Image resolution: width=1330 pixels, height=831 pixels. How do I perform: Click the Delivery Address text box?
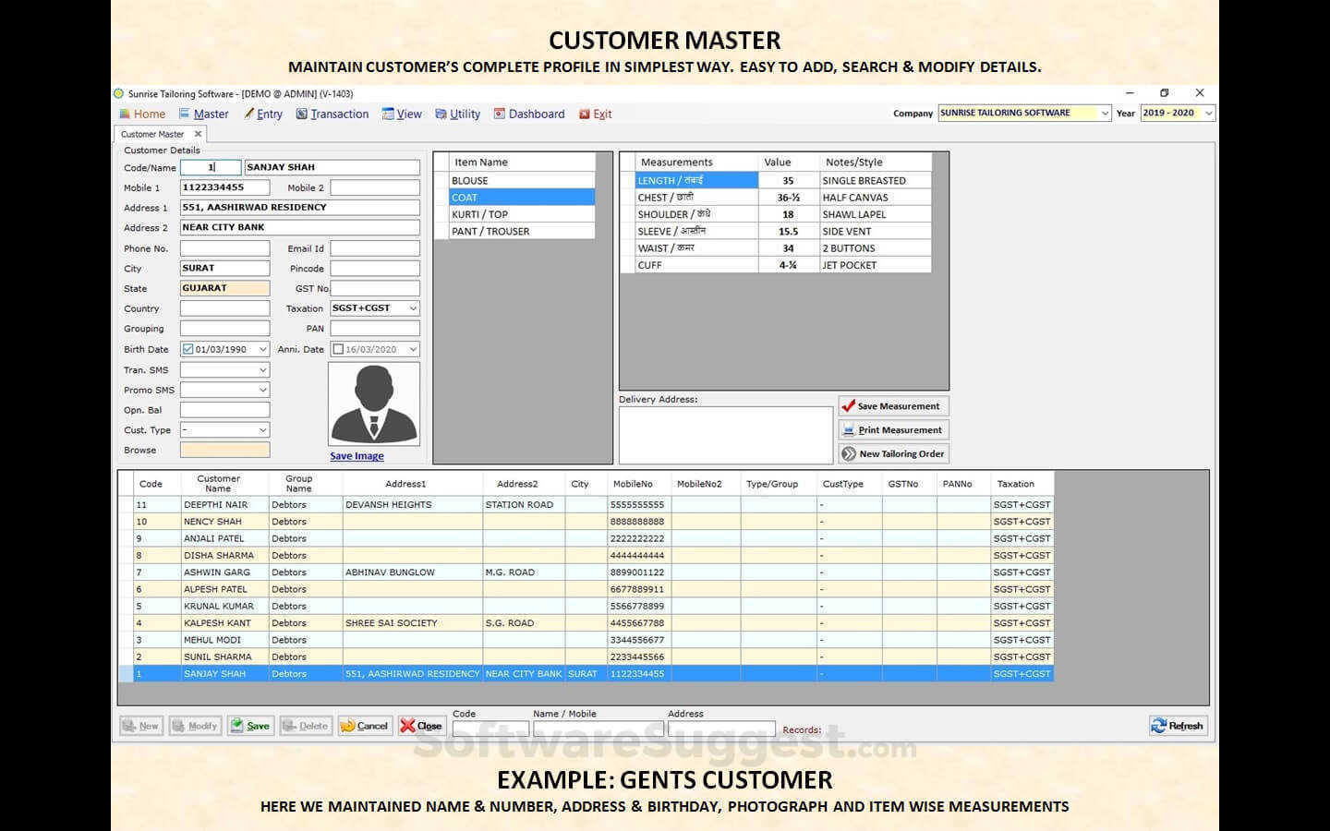725,435
